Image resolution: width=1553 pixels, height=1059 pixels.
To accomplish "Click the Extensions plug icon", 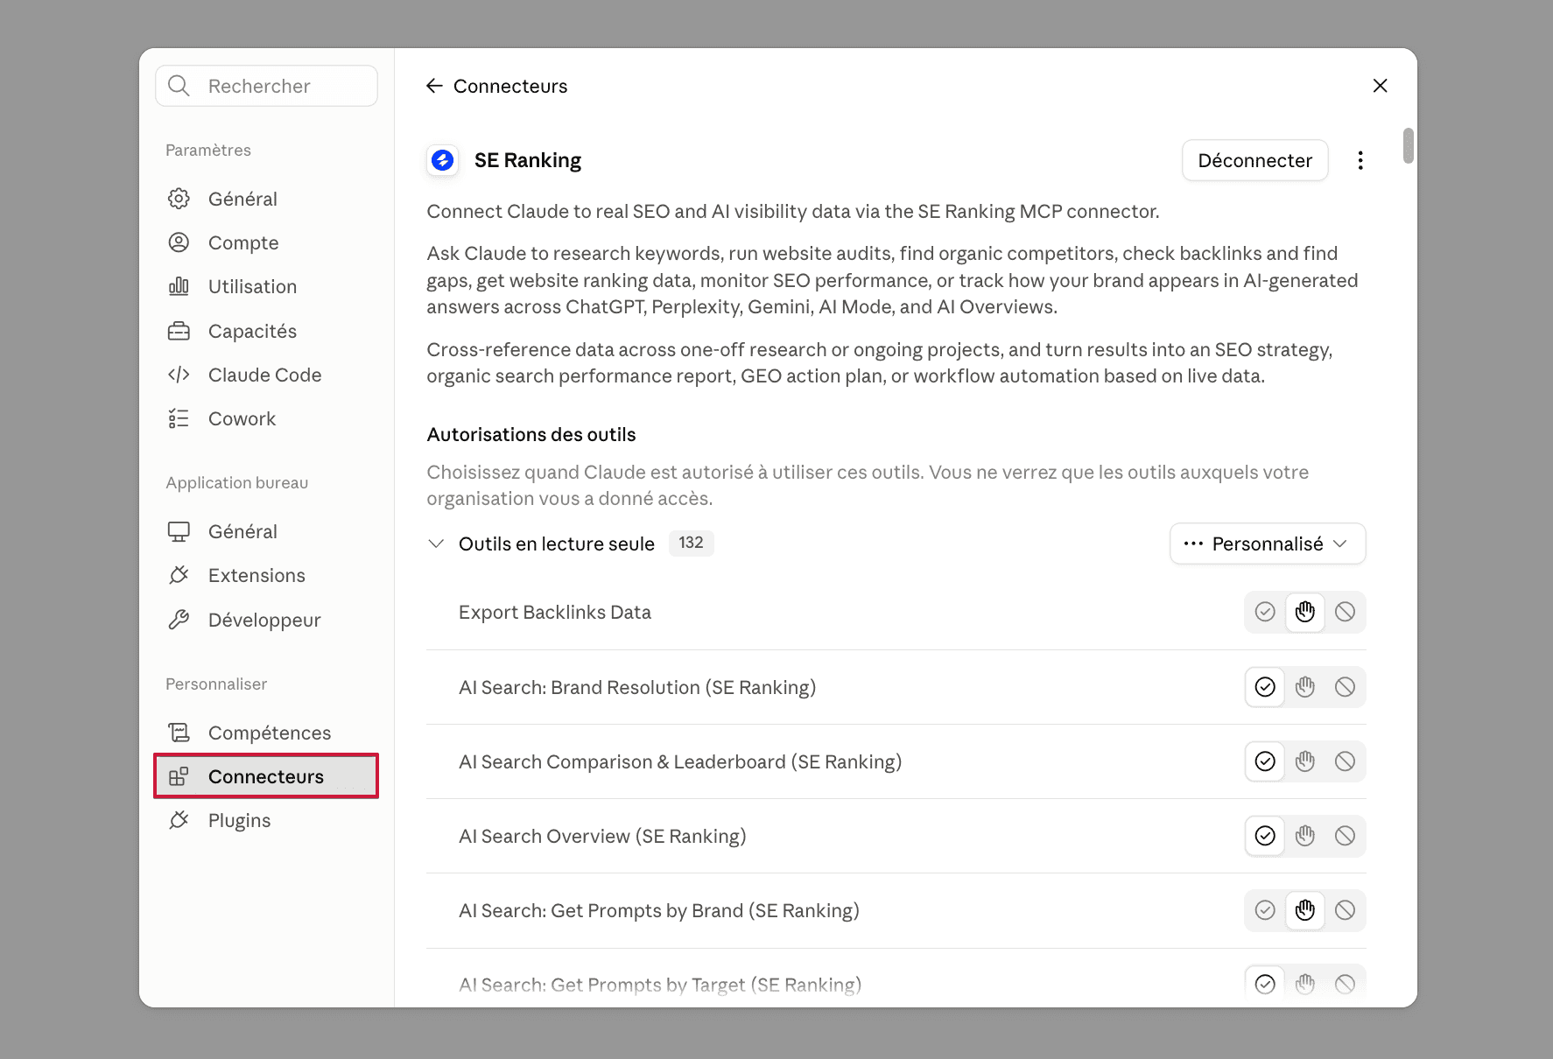I will click(x=179, y=575).
